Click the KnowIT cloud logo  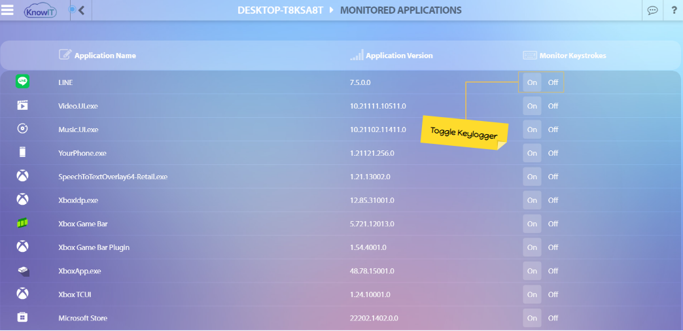click(39, 10)
